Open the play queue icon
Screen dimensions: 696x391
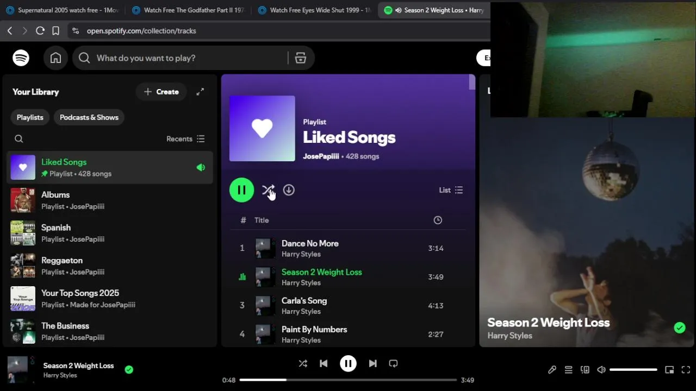pyautogui.click(x=568, y=370)
